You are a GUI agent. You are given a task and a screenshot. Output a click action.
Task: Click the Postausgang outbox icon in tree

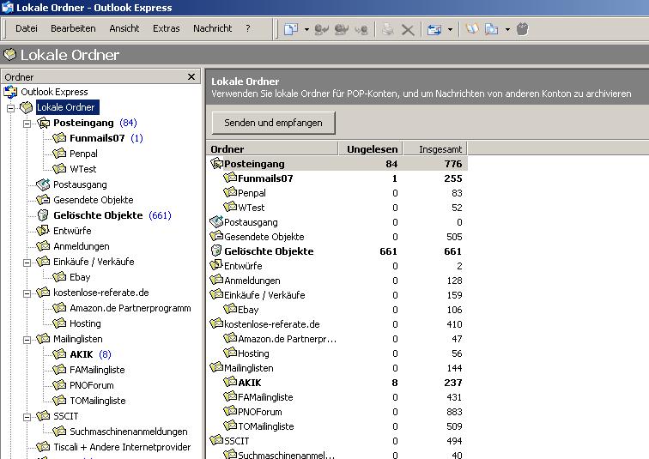[43, 184]
